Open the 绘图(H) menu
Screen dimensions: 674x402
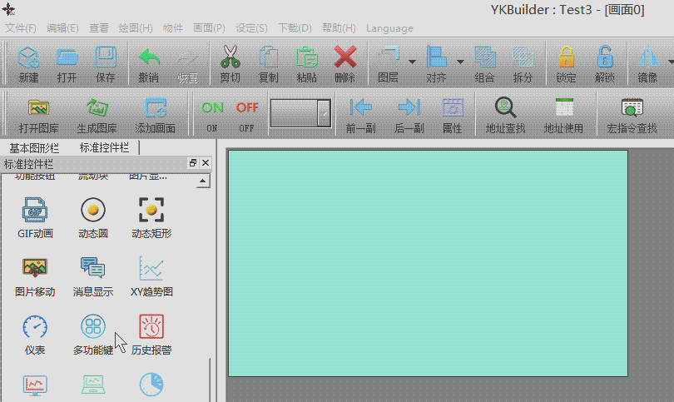pos(135,28)
